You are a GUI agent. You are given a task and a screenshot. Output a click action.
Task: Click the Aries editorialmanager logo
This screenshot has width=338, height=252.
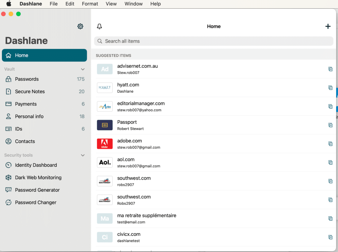point(105,106)
